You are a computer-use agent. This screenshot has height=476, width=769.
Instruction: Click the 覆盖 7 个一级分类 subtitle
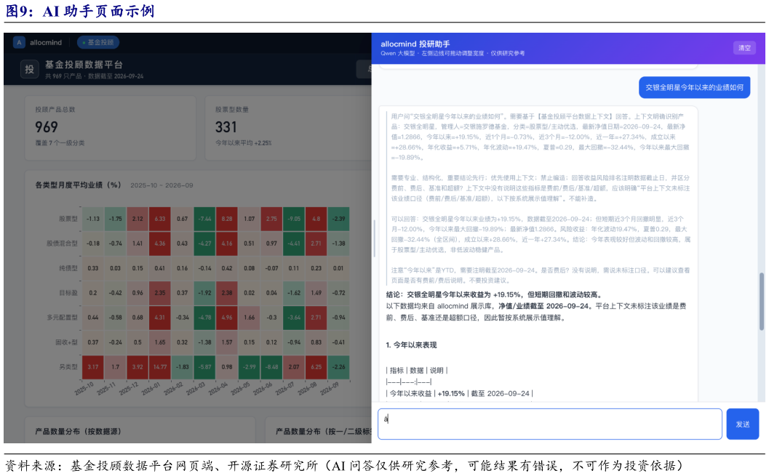(x=60, y=143)
